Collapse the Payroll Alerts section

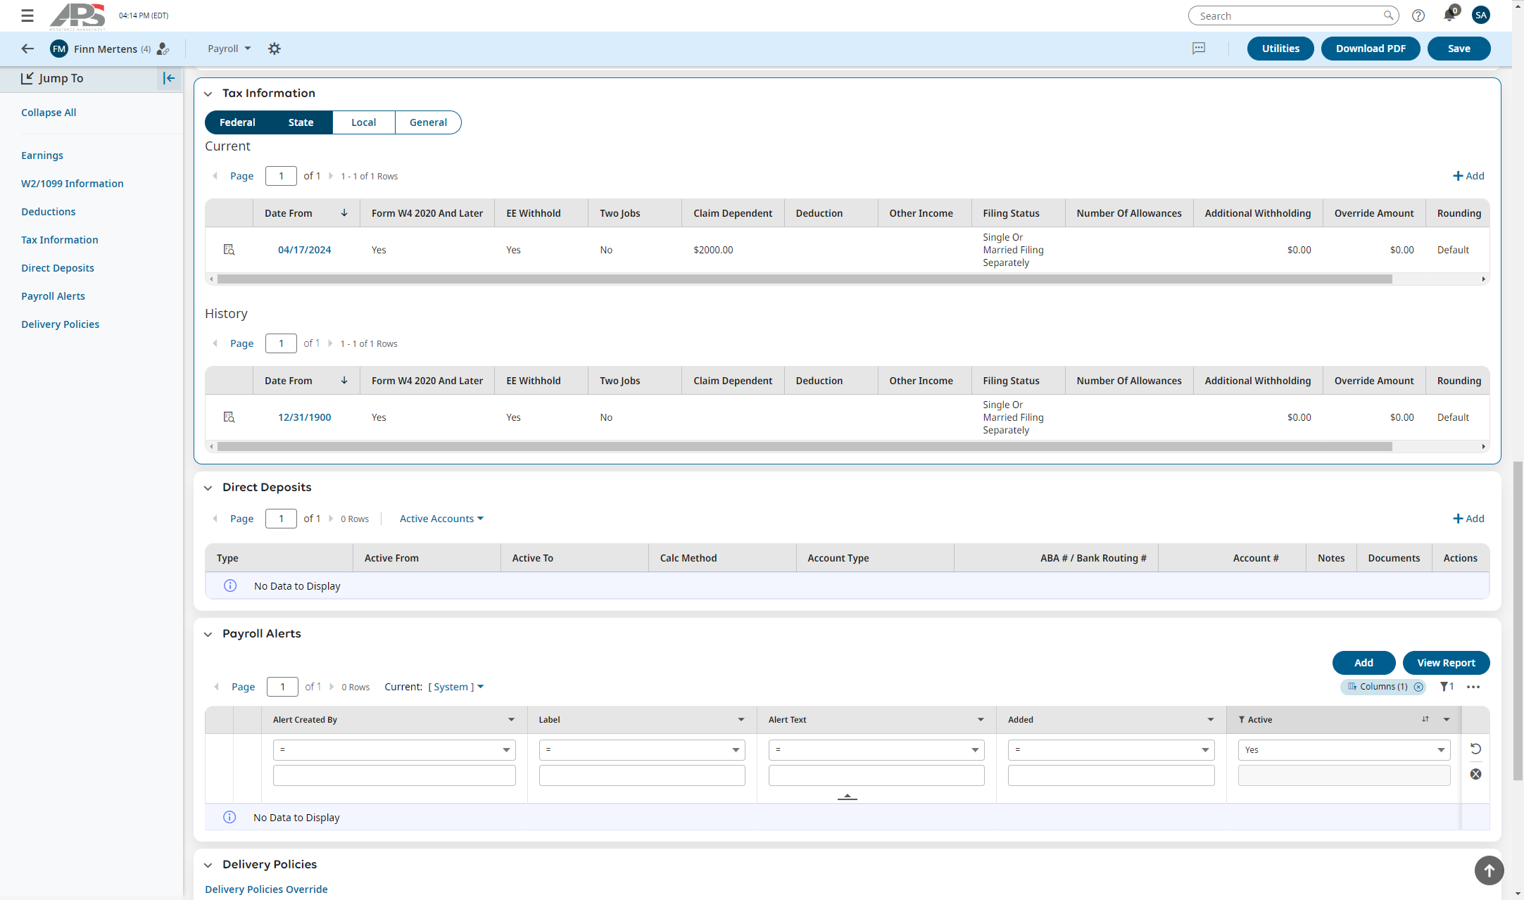(x=208, y=634)
